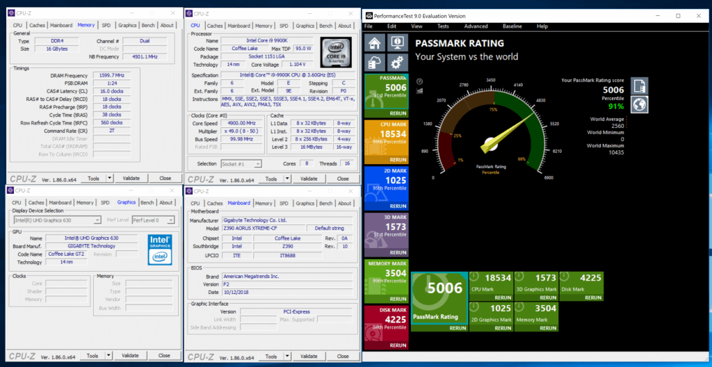
Task: Select the blue 2D MARK sidebar tile
Action: click(387, 188)
